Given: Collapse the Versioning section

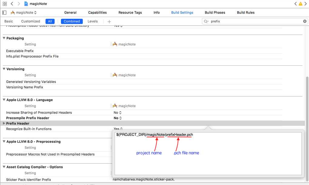Looking at the screenshot, I should click(4, 69).
